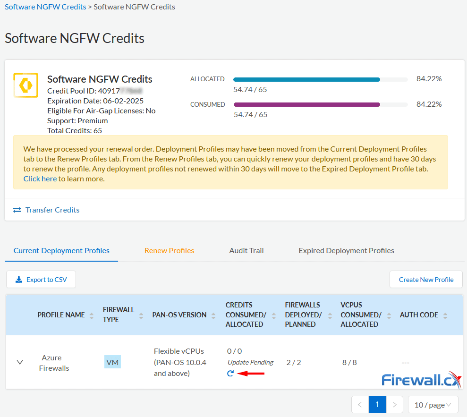This screenshot has height=417, width=467.
Task: Switch to Current Deployment Profiles tab
Action: click(61, 250)
